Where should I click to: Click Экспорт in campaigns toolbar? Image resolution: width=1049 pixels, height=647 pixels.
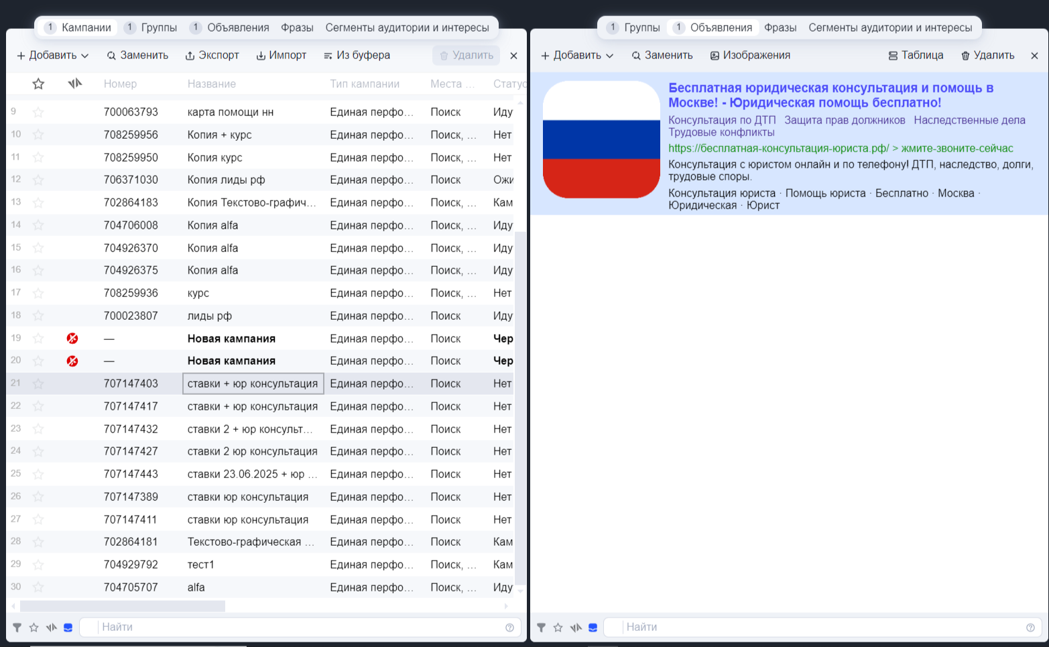(212, 56)
